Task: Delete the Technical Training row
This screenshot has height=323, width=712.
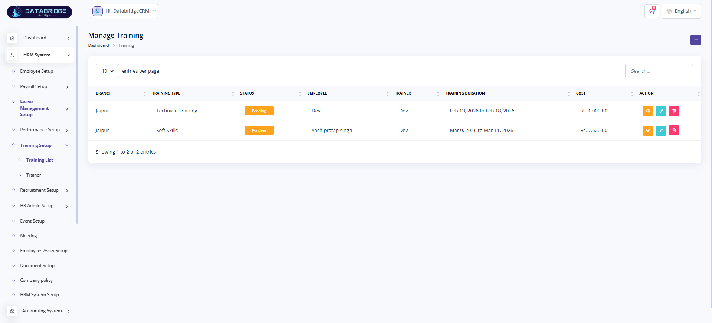Action: (x=674, y=111)
